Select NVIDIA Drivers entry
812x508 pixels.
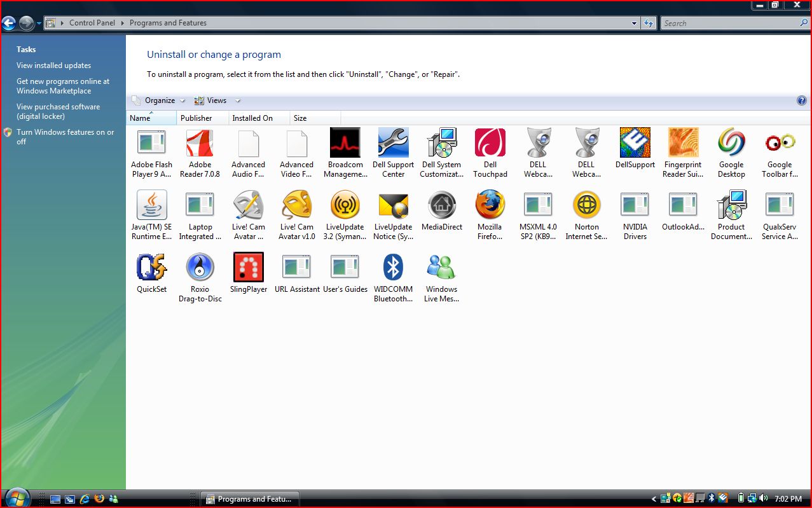click(x=635, y=216)
